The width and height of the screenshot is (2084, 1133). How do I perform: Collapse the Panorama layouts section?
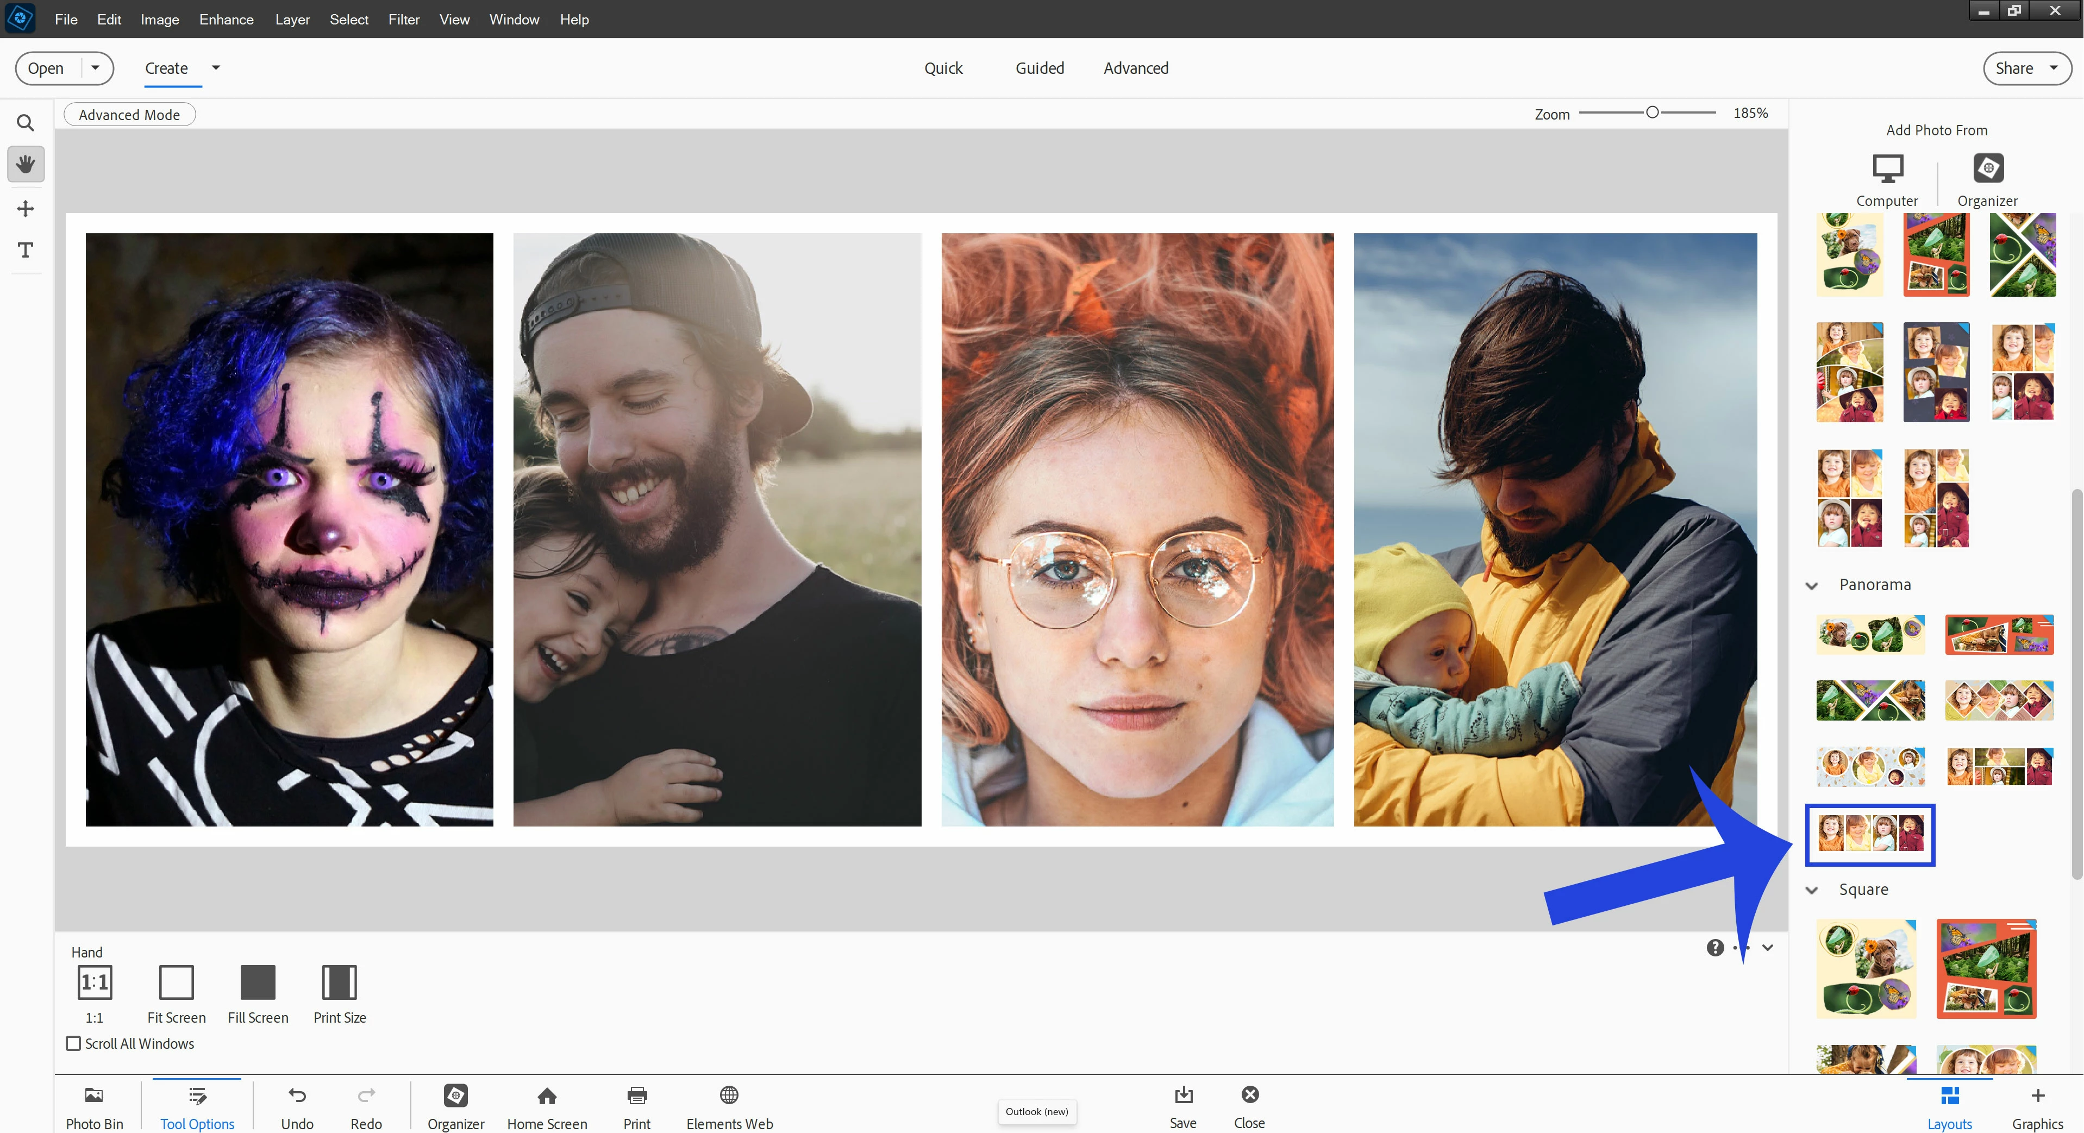[1812, 585]
